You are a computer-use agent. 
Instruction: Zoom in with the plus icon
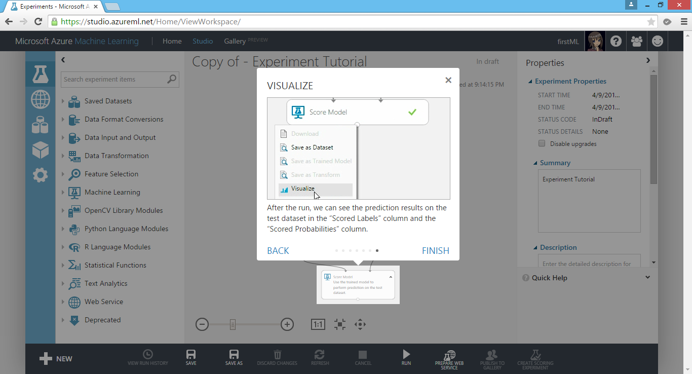(x=287, y=324)
